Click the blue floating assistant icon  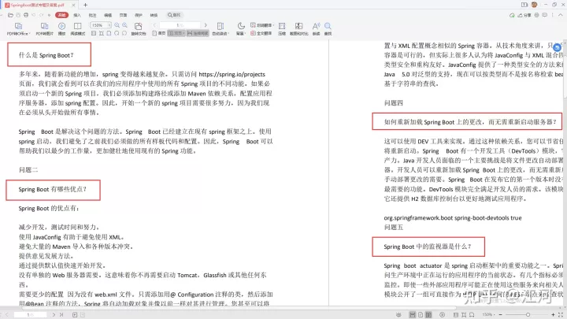click(557, 47)
